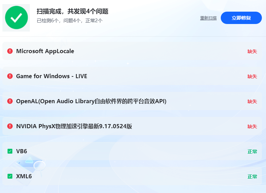Click the 正常 status for VB6
The width and height of the screenshot is (266, 193).
252,152
